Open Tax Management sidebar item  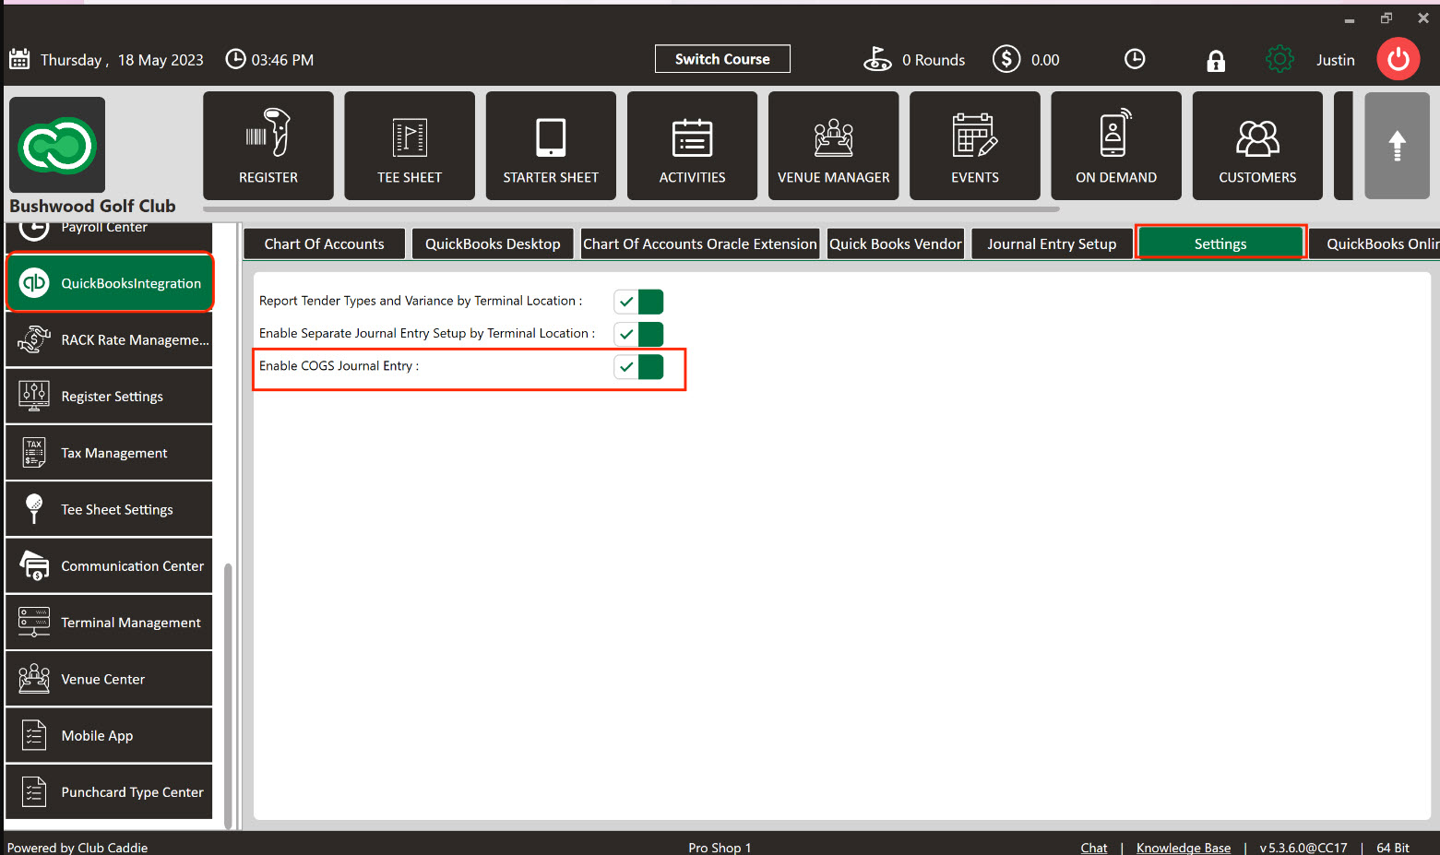pos(109,453)
